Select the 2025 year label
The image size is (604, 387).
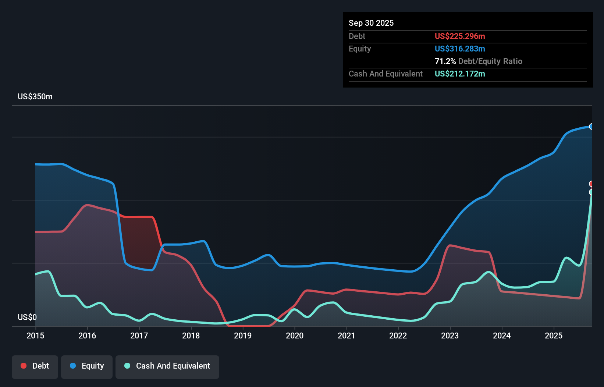click(554, 335)
